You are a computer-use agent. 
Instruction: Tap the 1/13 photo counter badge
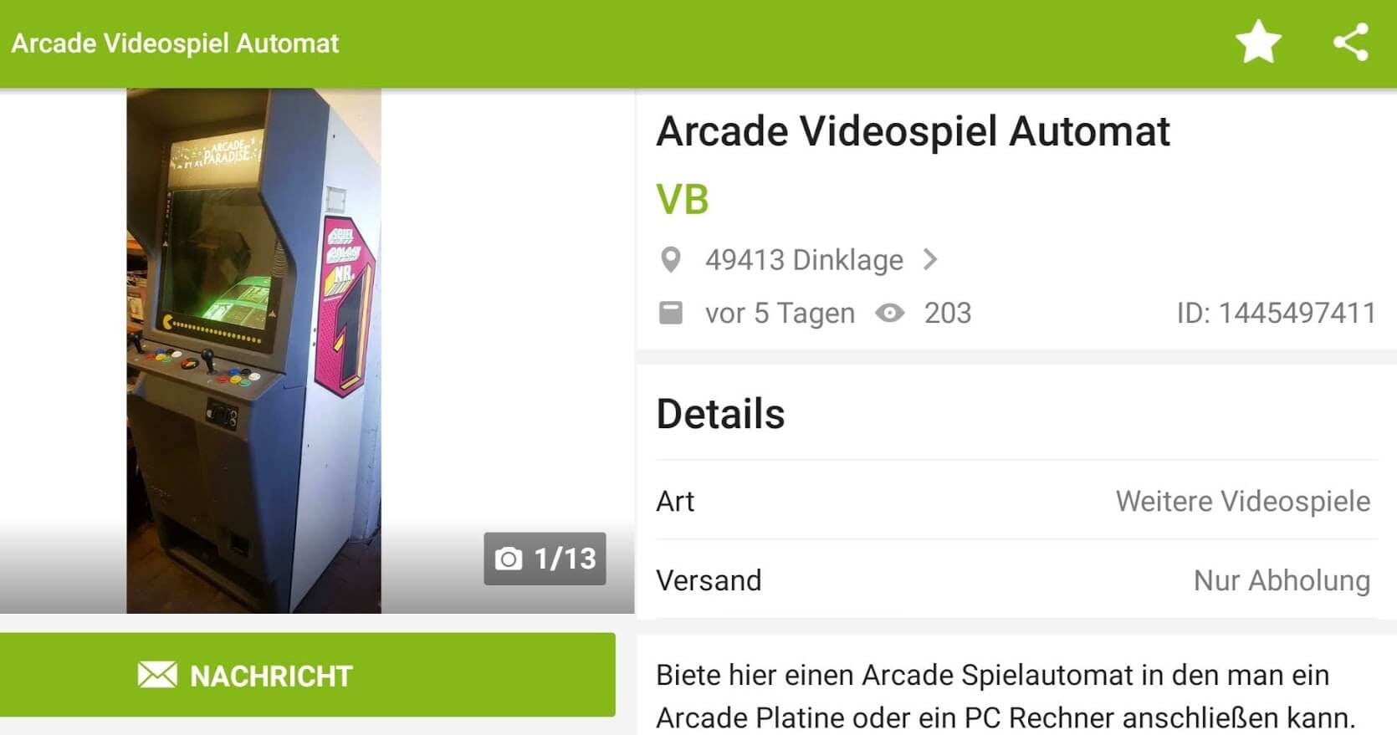(x=545, y=559)
